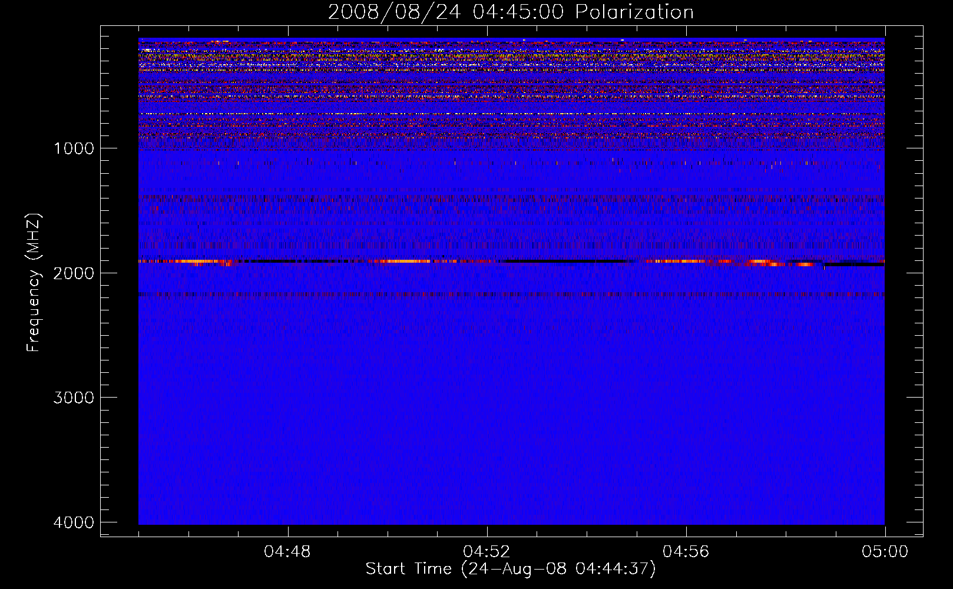Select the 4000 MHz tick label
The image size is (953, 589).
(74, 522)
